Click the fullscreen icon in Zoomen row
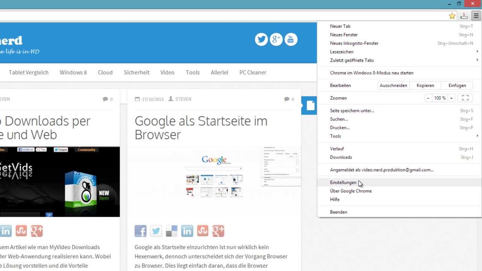482x271 pixels. tap(465, 98)
